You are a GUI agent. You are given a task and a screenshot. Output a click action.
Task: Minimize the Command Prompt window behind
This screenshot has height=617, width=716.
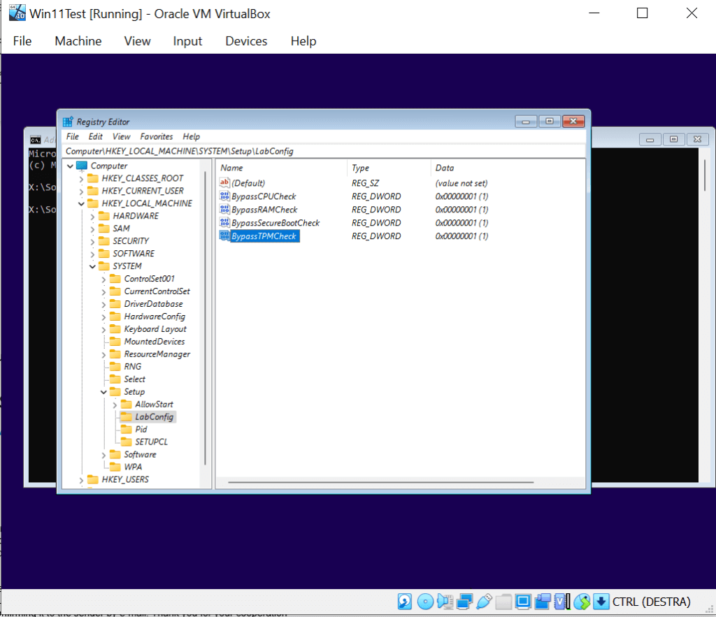point(650,139)
